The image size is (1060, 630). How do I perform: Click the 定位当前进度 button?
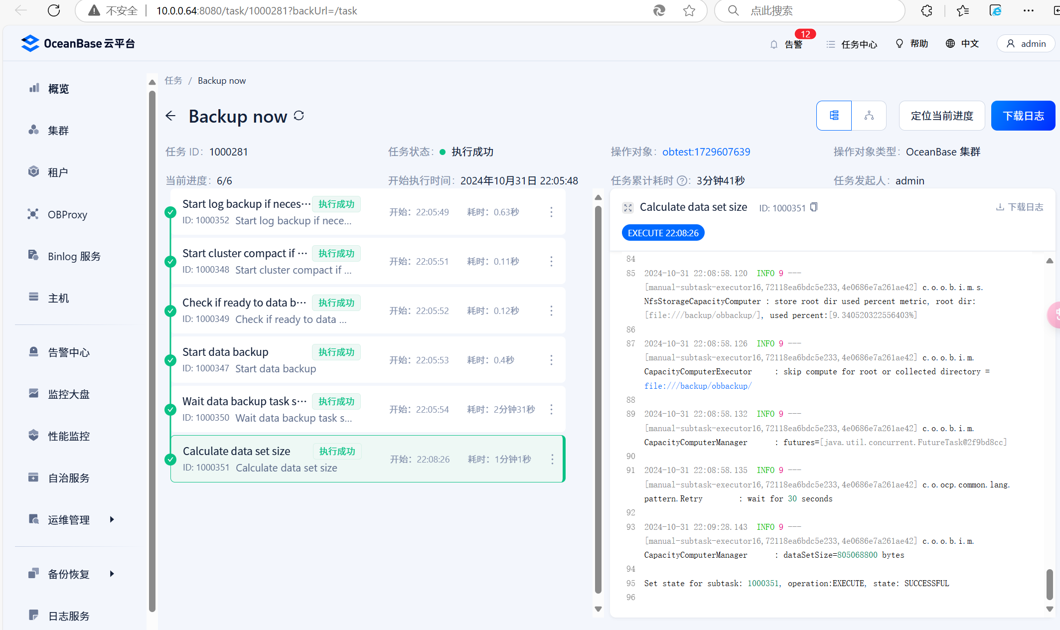942,116
